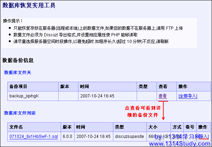
Task: Click the [导入] link in file list
Action: [x=204, y=136]
